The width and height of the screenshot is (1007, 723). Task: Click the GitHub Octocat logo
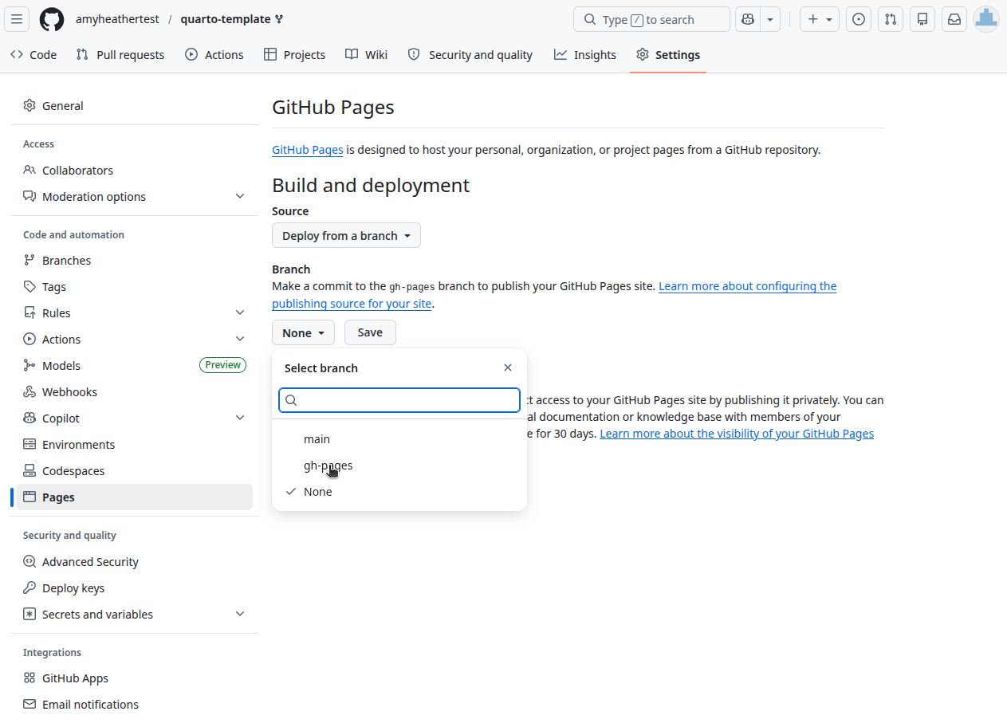click(52, 19)
